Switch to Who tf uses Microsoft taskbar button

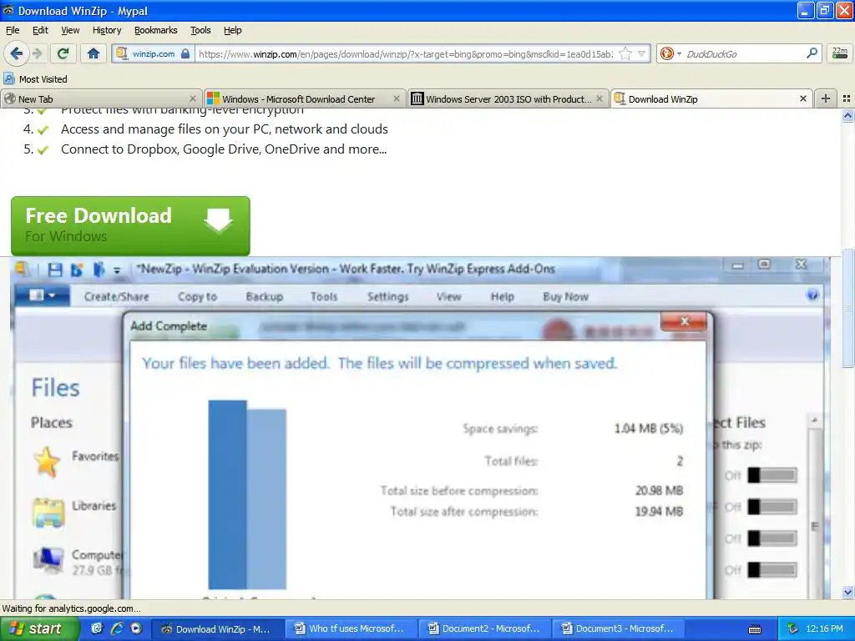click(350, 628)
